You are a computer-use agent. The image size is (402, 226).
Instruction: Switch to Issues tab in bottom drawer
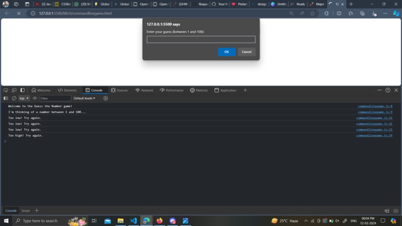pos(25,211)
